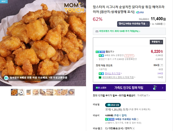Select the eggs-like fourth product thumbnail

(36, 92)
